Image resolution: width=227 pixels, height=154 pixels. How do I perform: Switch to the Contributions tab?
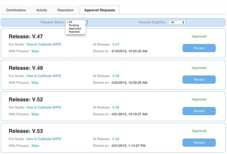tap(16, 10)
